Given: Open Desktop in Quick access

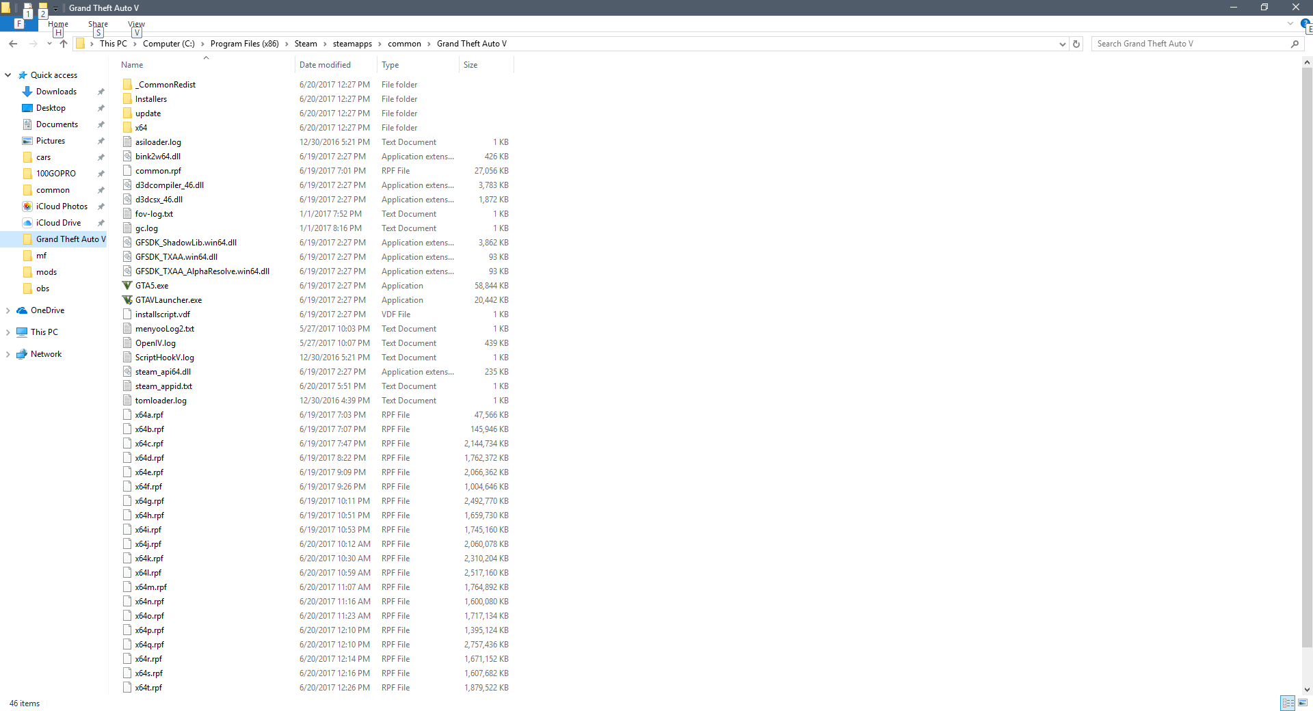Looking at the screenshot, I should (51, 108).
